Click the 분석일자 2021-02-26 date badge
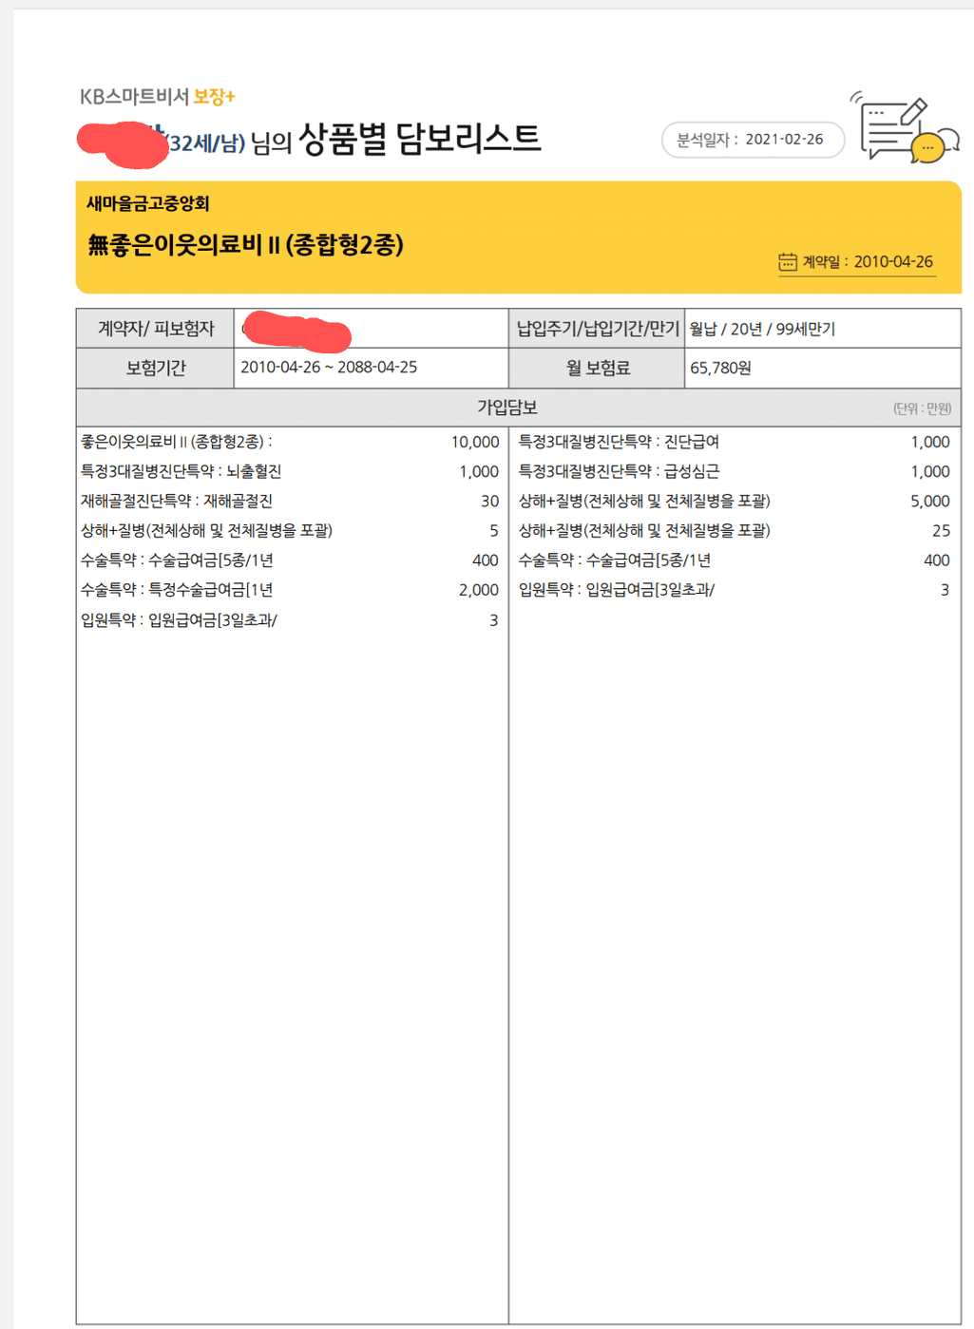This screenshot has width=974, height=1329. (752, 140)
